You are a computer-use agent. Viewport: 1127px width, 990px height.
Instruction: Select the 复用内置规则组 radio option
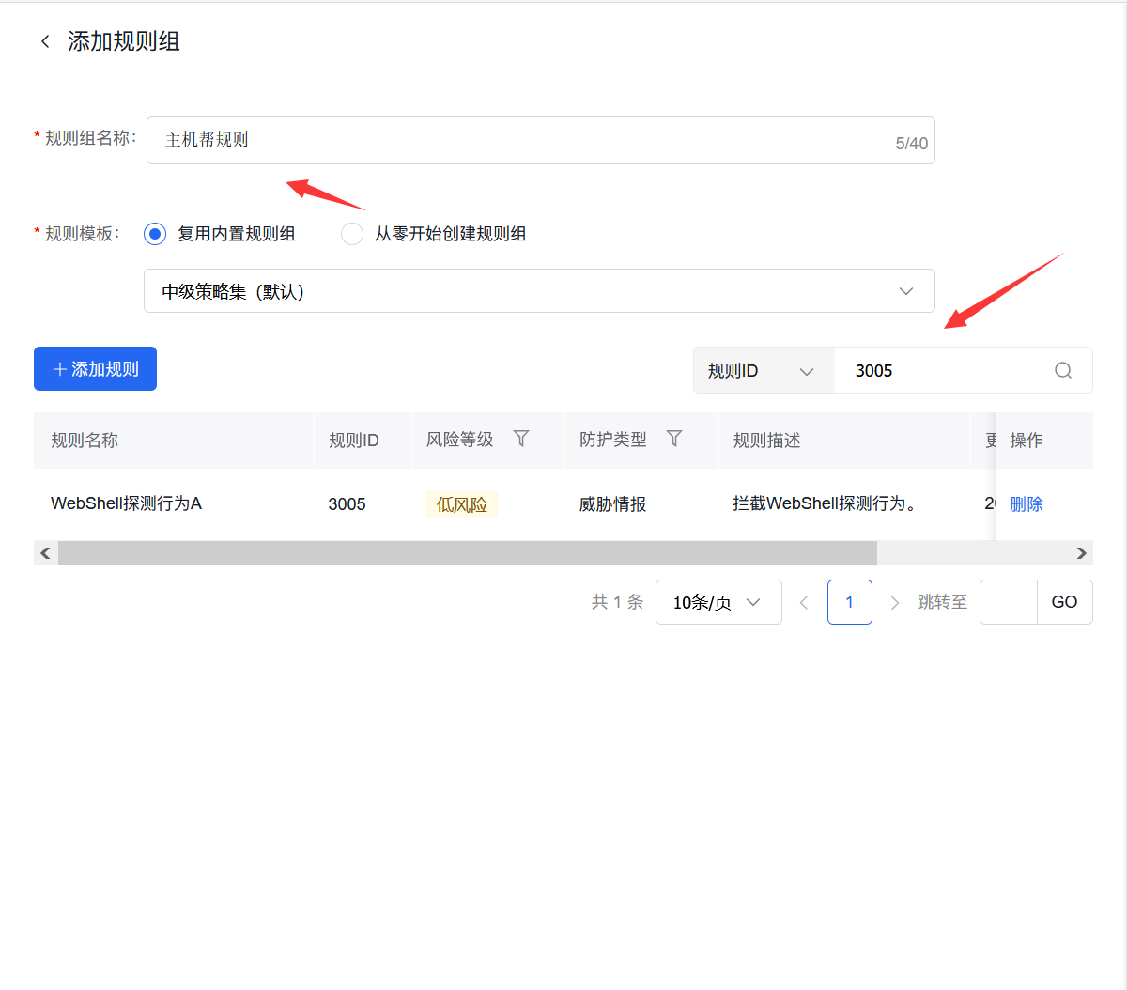click(x=154, y=234)
